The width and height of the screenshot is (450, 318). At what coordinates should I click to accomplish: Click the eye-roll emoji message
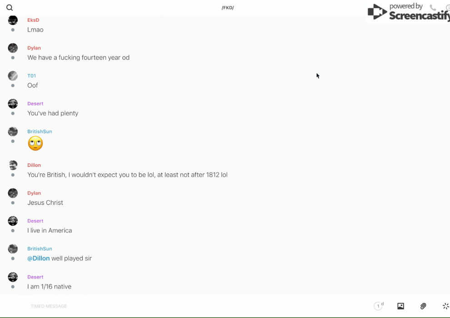[35, 144]
